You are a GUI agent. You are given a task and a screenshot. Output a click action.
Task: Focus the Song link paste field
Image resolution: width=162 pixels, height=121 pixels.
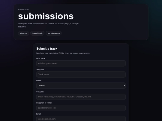click(81, 97)
